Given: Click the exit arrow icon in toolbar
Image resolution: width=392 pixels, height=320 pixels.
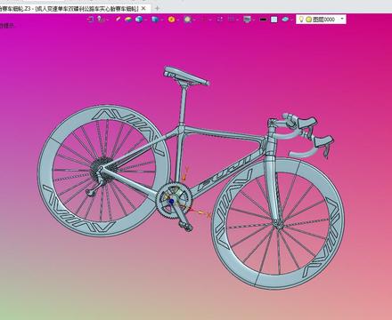Looking at the screenshot, I should coord(90,20).
